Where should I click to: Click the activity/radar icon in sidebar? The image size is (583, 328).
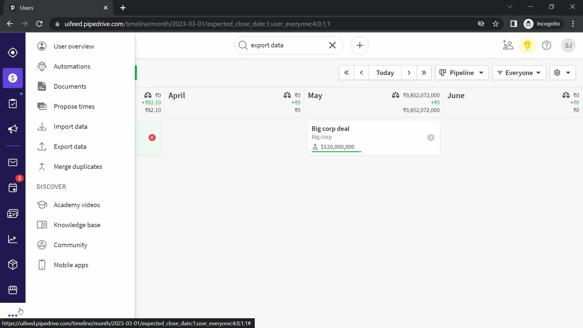pyautogui.click(x=13, y=53)
